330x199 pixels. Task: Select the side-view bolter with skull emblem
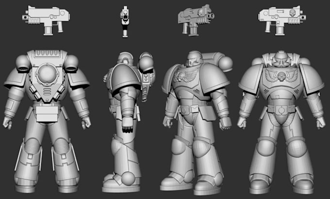[x=282, y=20]
